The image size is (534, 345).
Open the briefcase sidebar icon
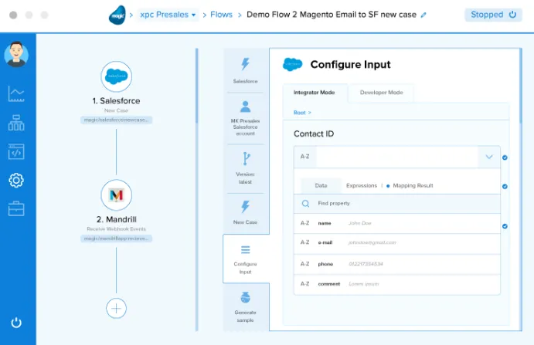point(16,208)
